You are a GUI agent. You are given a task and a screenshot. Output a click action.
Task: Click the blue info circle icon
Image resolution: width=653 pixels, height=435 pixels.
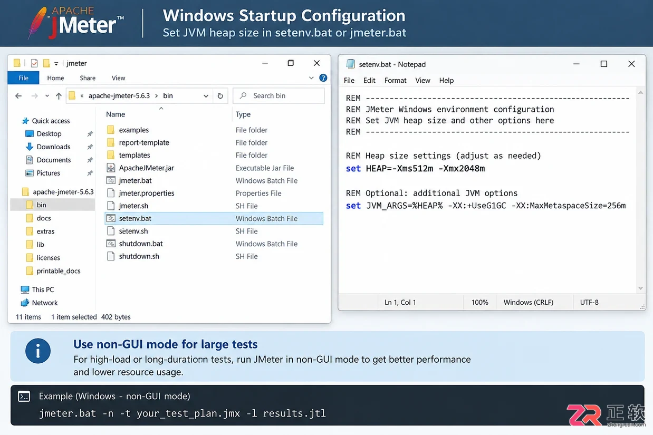point(38,351)
